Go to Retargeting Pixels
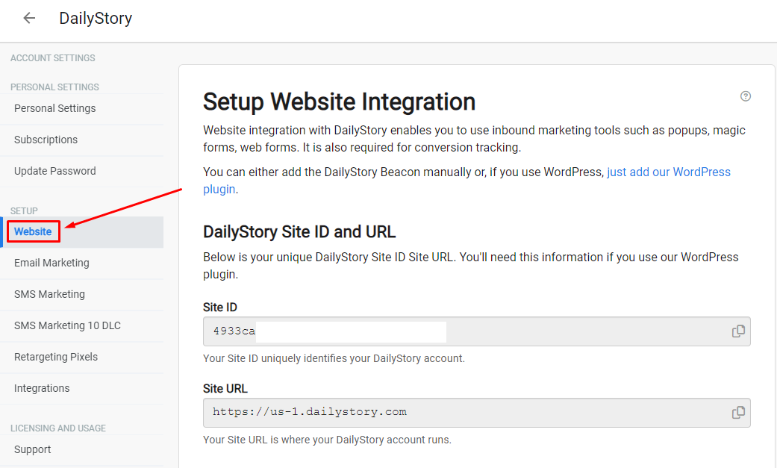This screenshot has width=777, height=468. [82, 357]
